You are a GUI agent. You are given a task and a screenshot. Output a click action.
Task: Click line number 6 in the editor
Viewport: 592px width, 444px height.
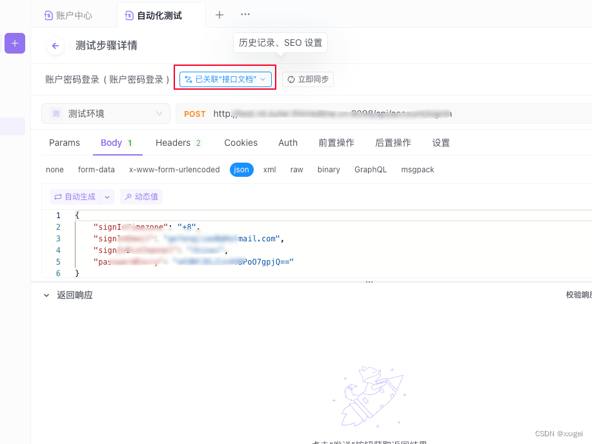point(58,274)
